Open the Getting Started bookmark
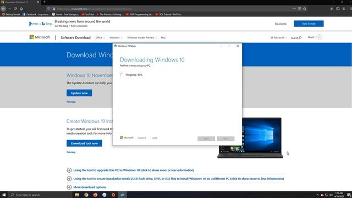 point(11,14)
